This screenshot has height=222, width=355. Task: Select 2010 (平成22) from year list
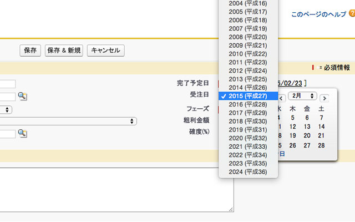coord(248,54)
